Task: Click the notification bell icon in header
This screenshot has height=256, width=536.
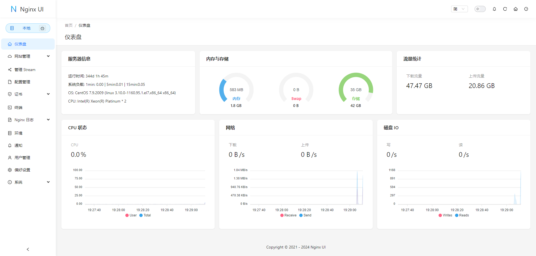Action: (x=494, y=9)
